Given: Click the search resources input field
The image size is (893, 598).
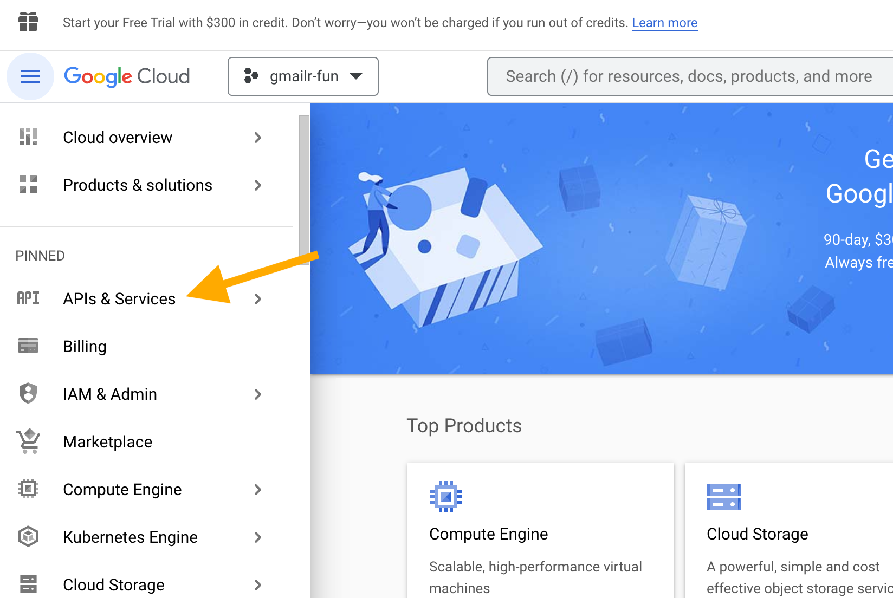Looking at the screenshot, I should pos(688,76).
